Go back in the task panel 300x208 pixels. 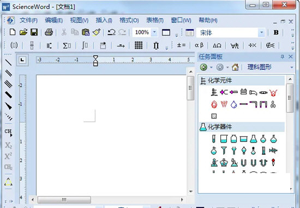(204, 67)
